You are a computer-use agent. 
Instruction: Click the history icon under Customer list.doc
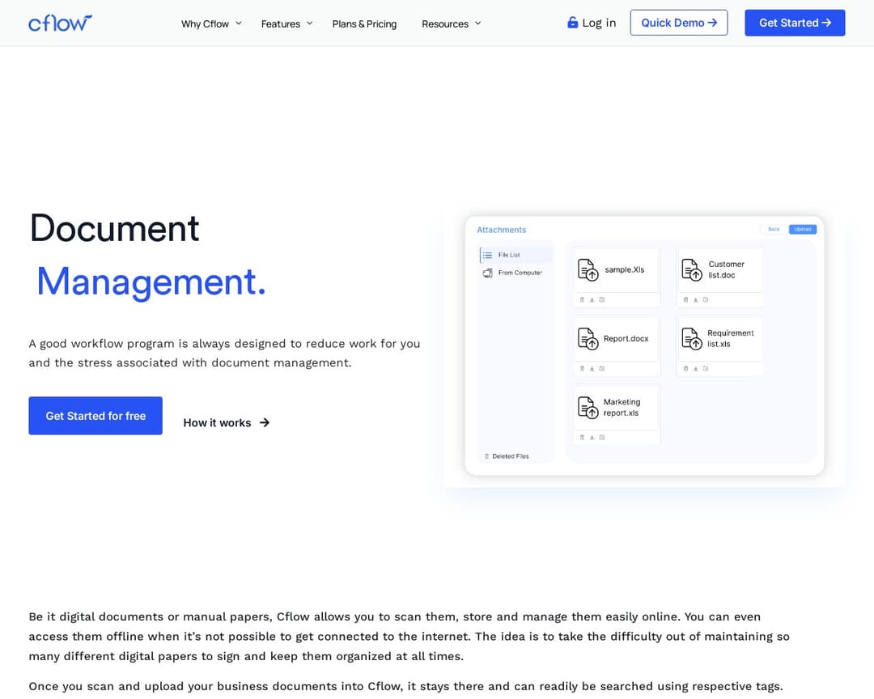706,300
